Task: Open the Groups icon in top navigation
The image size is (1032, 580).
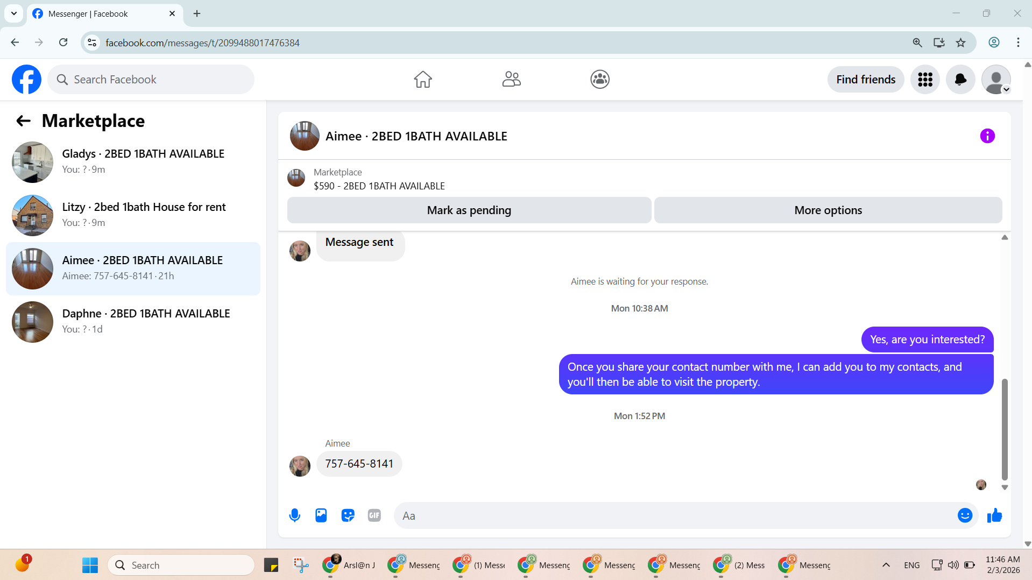Action: coord(600,80)
